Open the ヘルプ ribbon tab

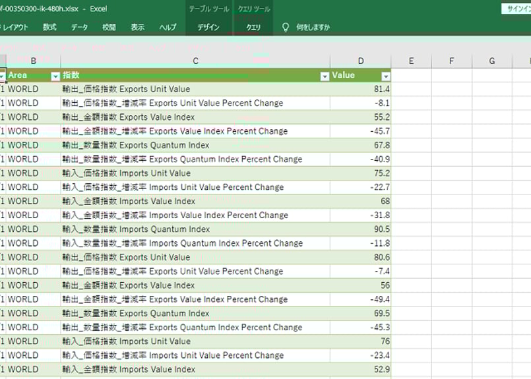pyautogui.click(x=168, y=28)
